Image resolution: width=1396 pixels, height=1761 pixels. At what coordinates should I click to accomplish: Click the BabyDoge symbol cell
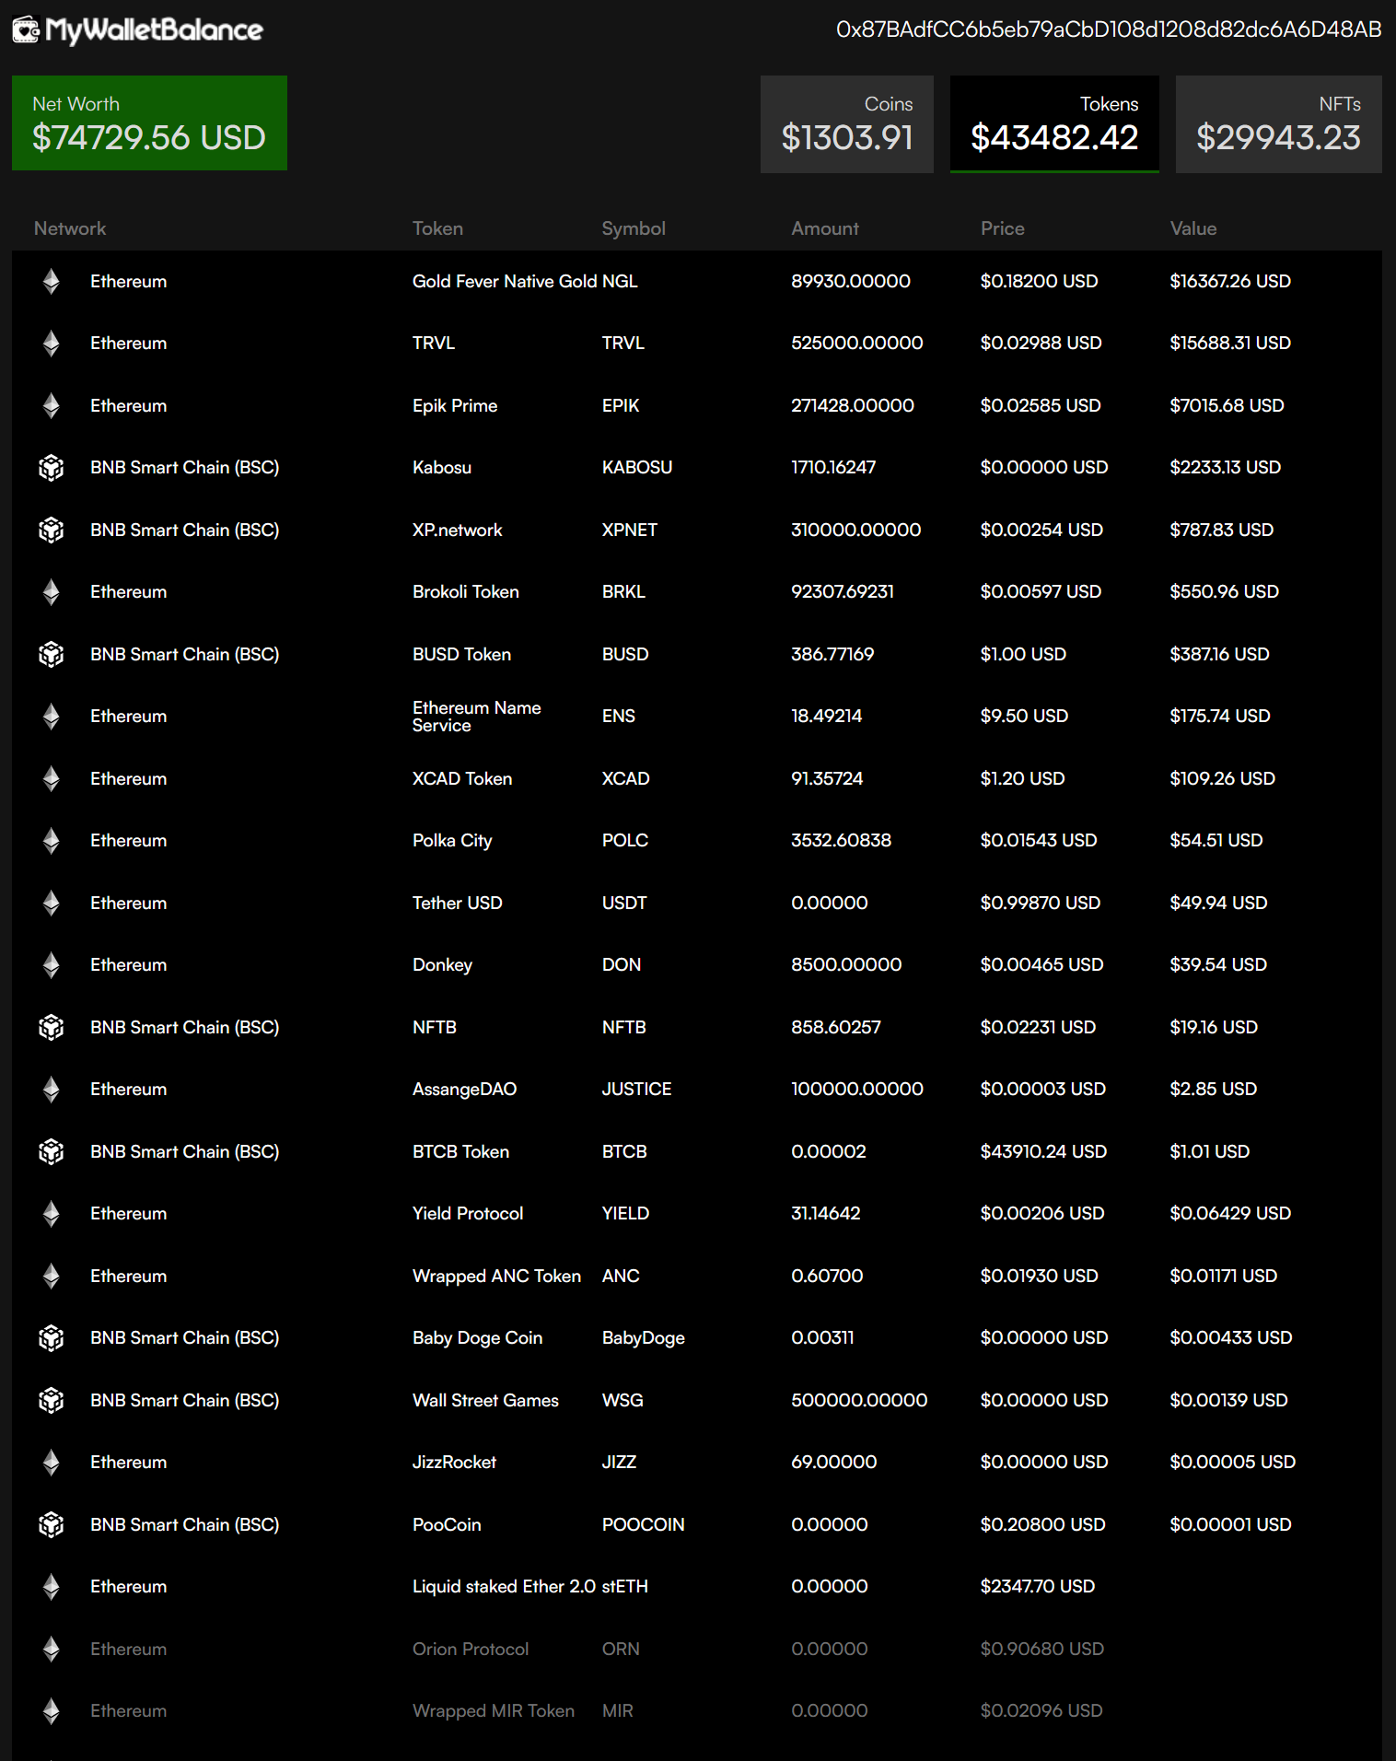(x=644, y=1337)
